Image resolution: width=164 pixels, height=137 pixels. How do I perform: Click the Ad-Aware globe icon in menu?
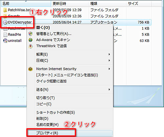(x=31, y=40)
